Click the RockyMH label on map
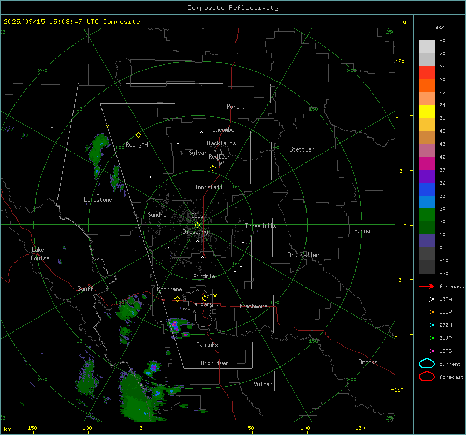The image size is (466, 435). coord(137,145)
